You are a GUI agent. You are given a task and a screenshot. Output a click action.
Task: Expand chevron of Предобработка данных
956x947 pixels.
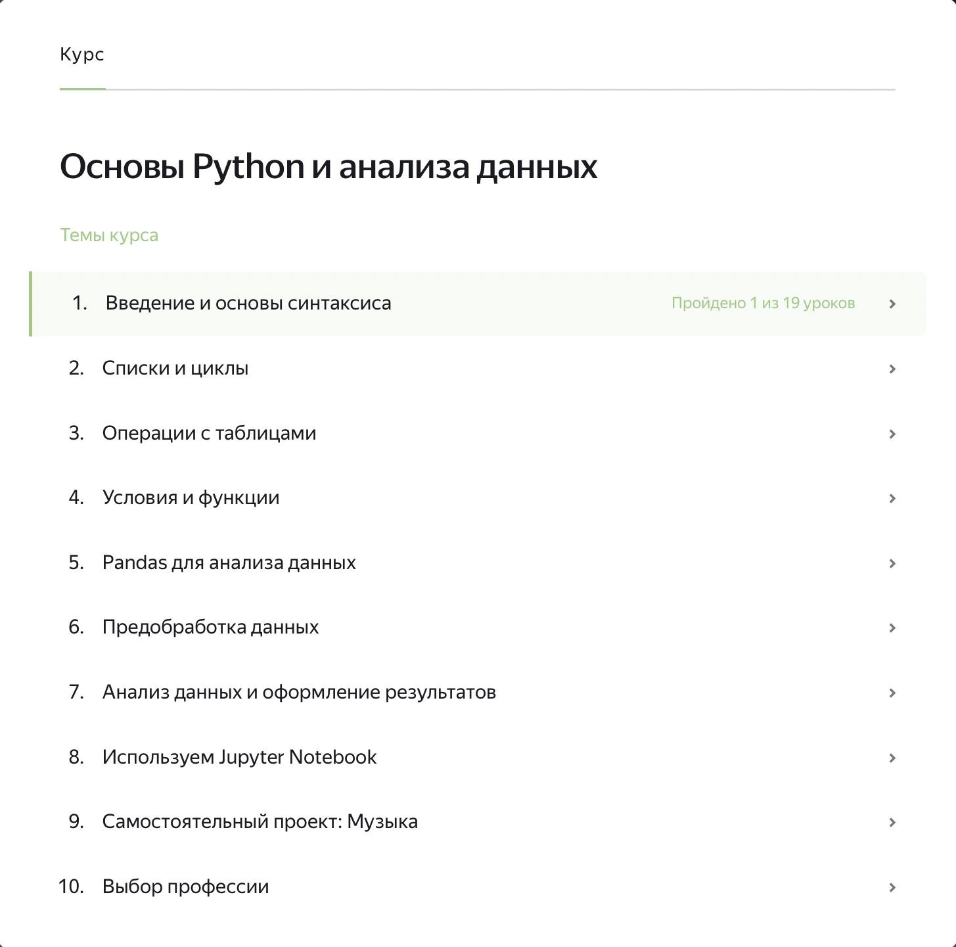pyautogui.click(x=892, y=628)
